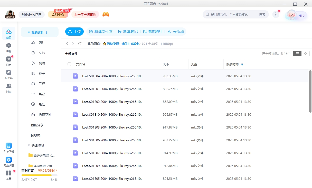312x188 pixels.
Task: Refresh the current folder listing
Action: pyautogui.click(x=80, y=44)
